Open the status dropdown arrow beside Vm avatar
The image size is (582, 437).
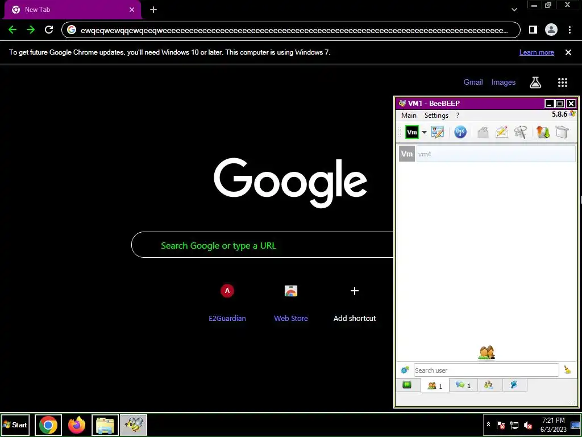(x=424, y=132)
